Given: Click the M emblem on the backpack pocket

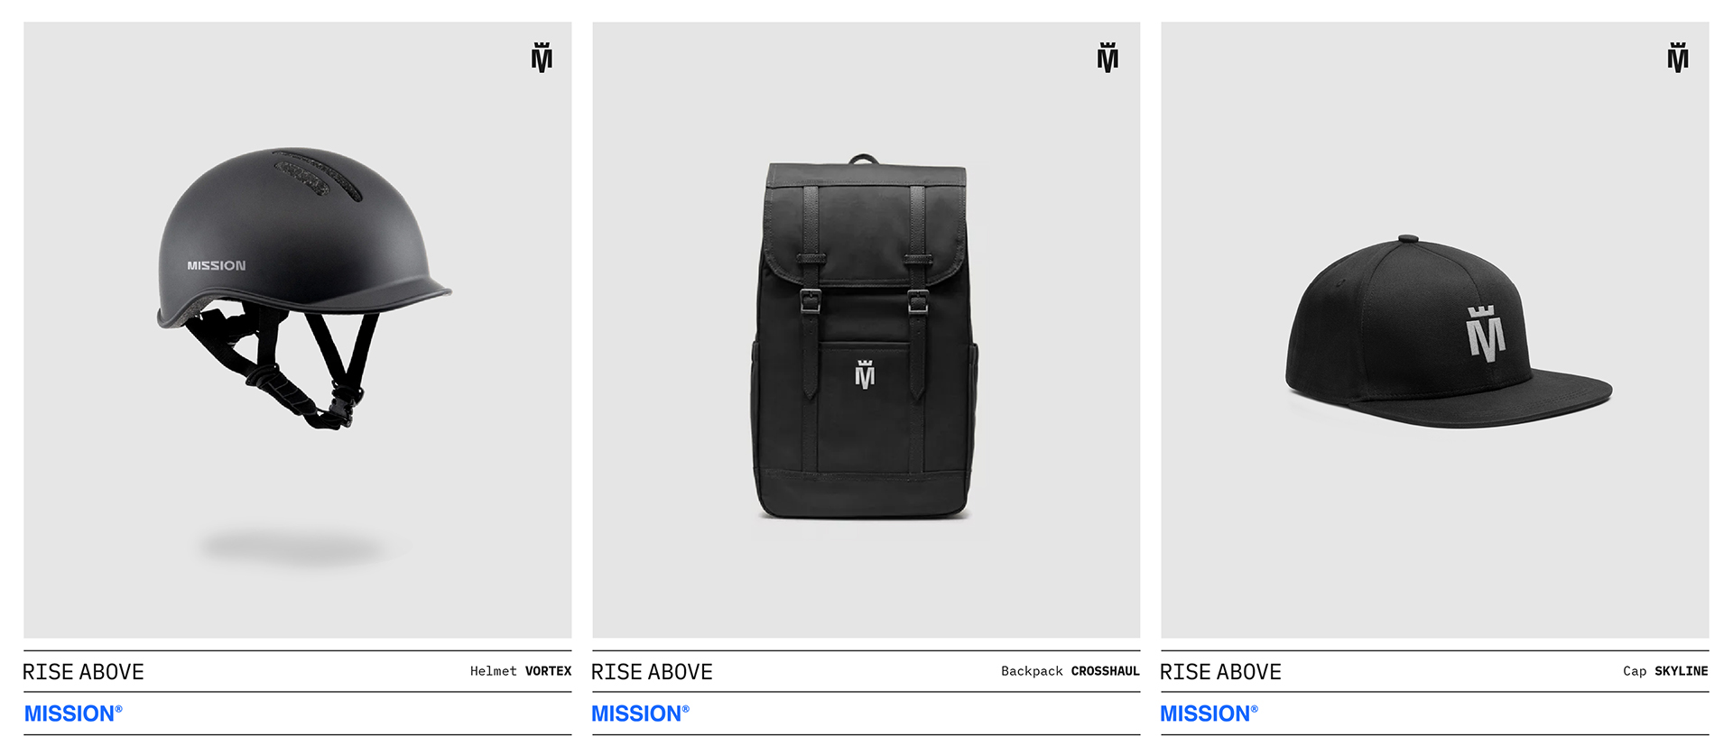Looking at the screenshot, I should 865,374.
